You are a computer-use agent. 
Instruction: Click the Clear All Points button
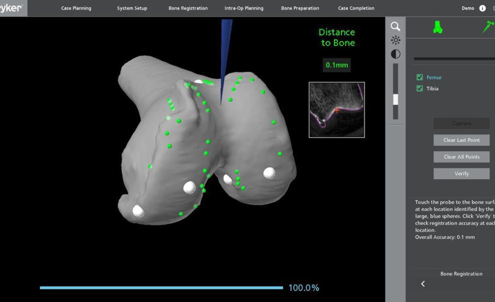pos(462,157)
